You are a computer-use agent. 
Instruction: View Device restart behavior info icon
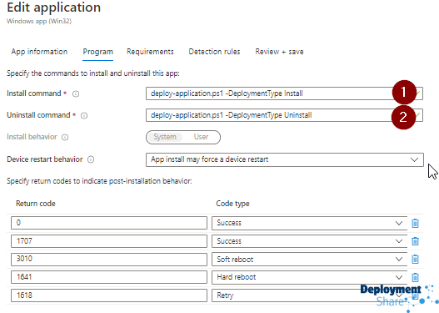pos(91,159)
